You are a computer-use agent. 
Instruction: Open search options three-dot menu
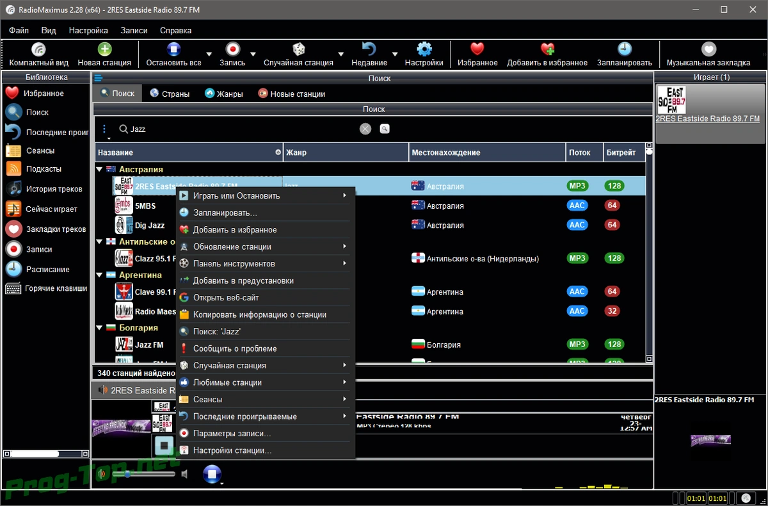(x=104, y=129)
